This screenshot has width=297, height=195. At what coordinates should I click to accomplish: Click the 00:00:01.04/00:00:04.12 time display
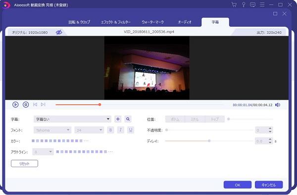coord(252,105)
